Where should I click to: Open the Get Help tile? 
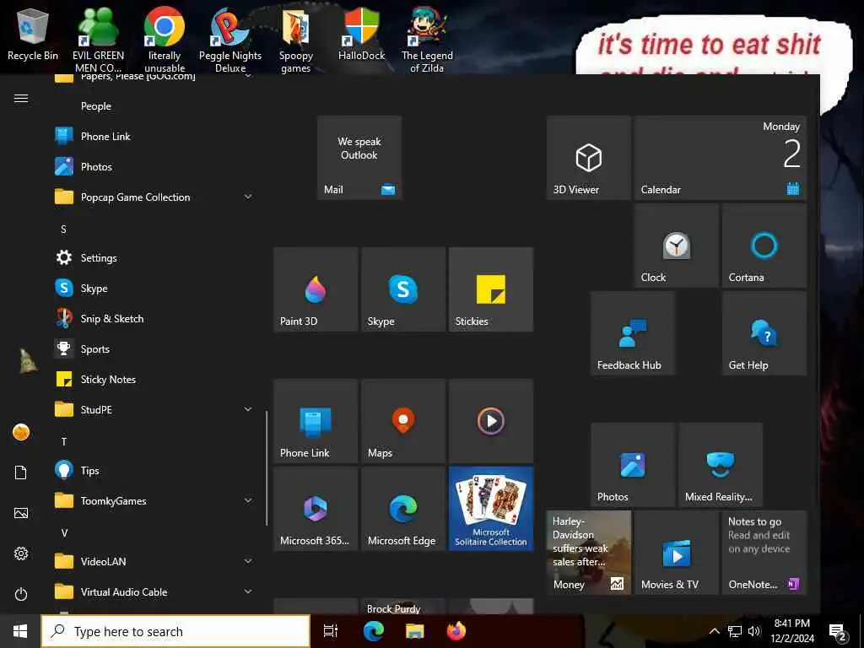click(764, 333)
